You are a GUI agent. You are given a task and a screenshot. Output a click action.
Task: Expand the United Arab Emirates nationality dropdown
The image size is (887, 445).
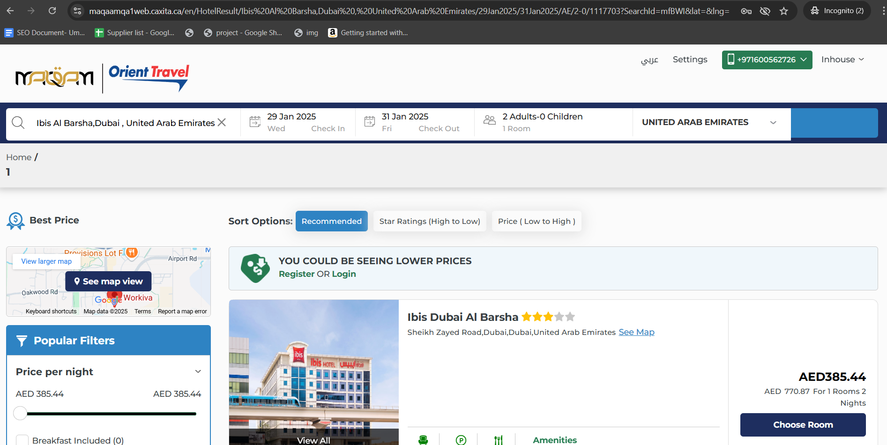pyautogui.click(x=773, y=123)
